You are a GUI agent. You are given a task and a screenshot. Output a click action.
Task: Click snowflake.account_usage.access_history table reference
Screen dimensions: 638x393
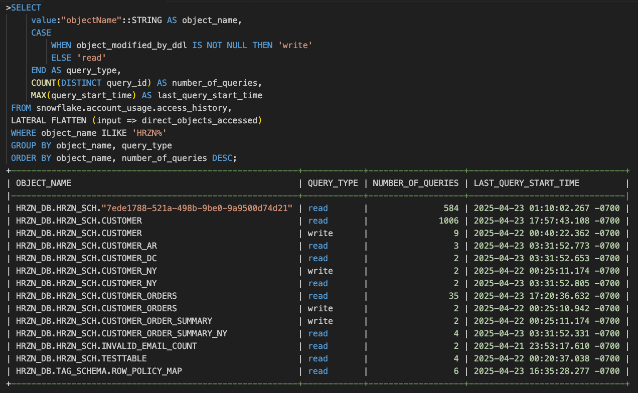(x=133, y=108)
